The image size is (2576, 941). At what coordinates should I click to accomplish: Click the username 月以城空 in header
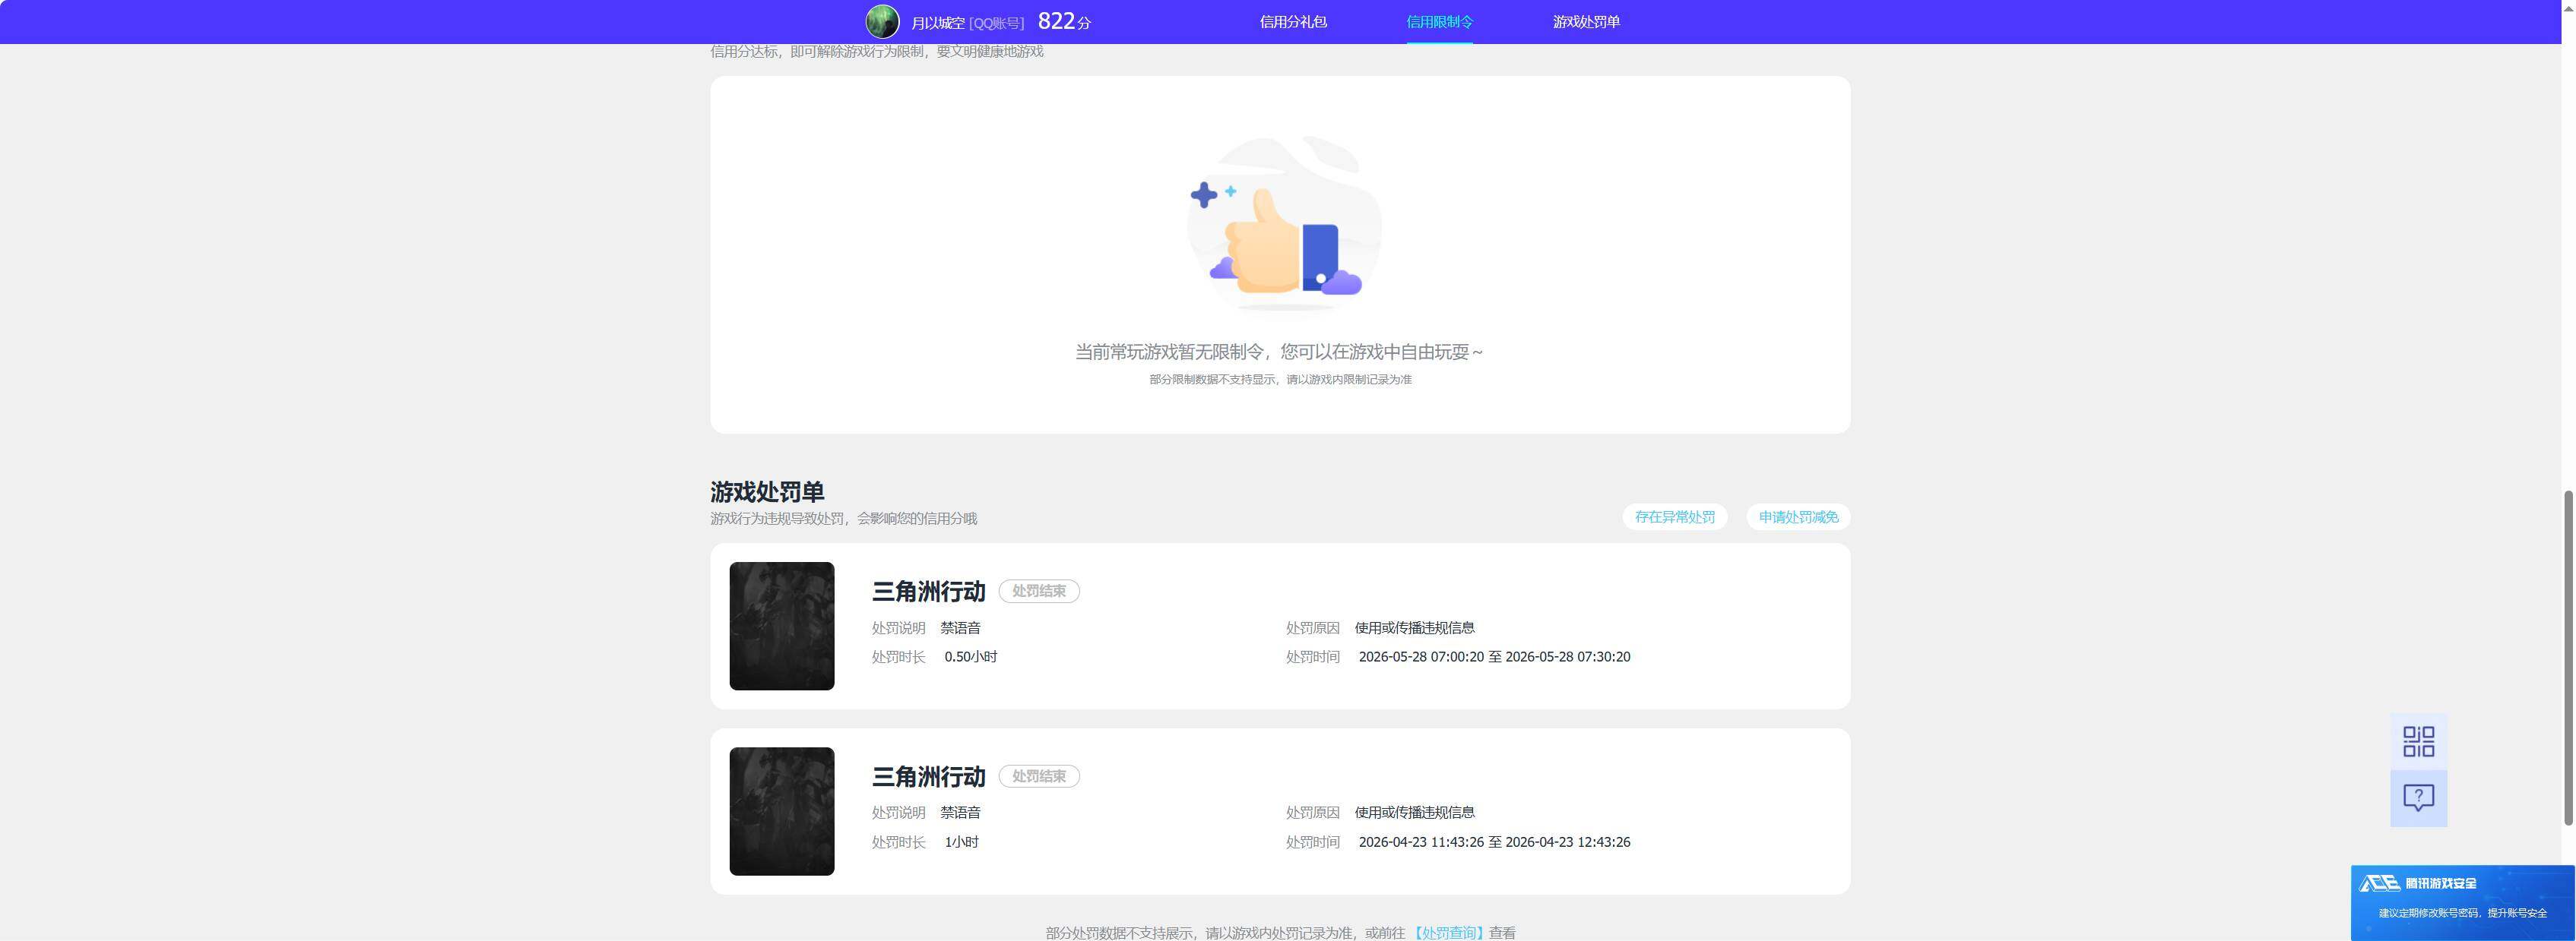tap(937, 23)
